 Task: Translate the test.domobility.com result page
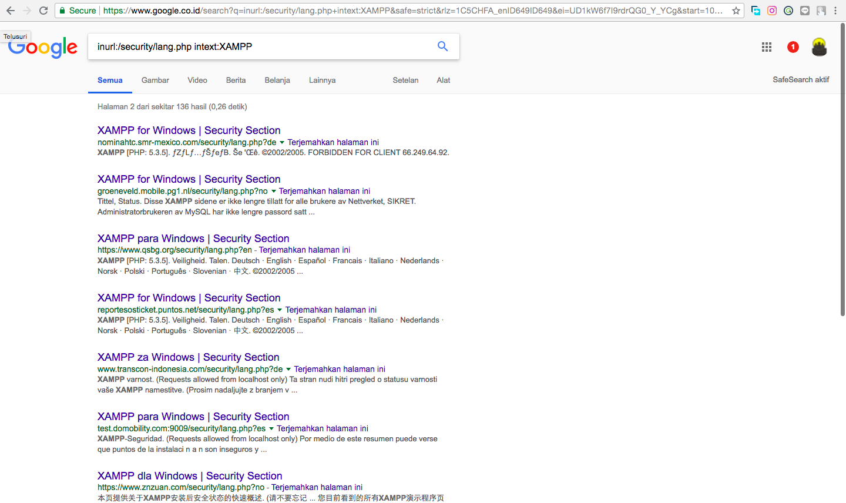(x=323, y=428)
